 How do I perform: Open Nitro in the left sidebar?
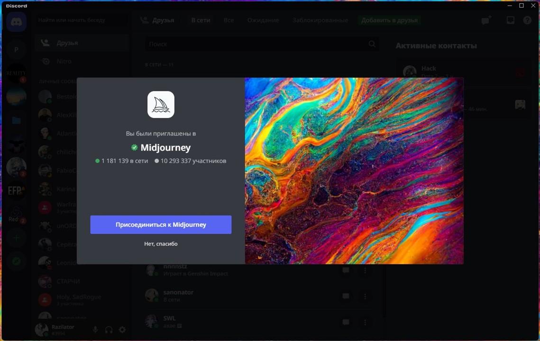coord(82,61)
